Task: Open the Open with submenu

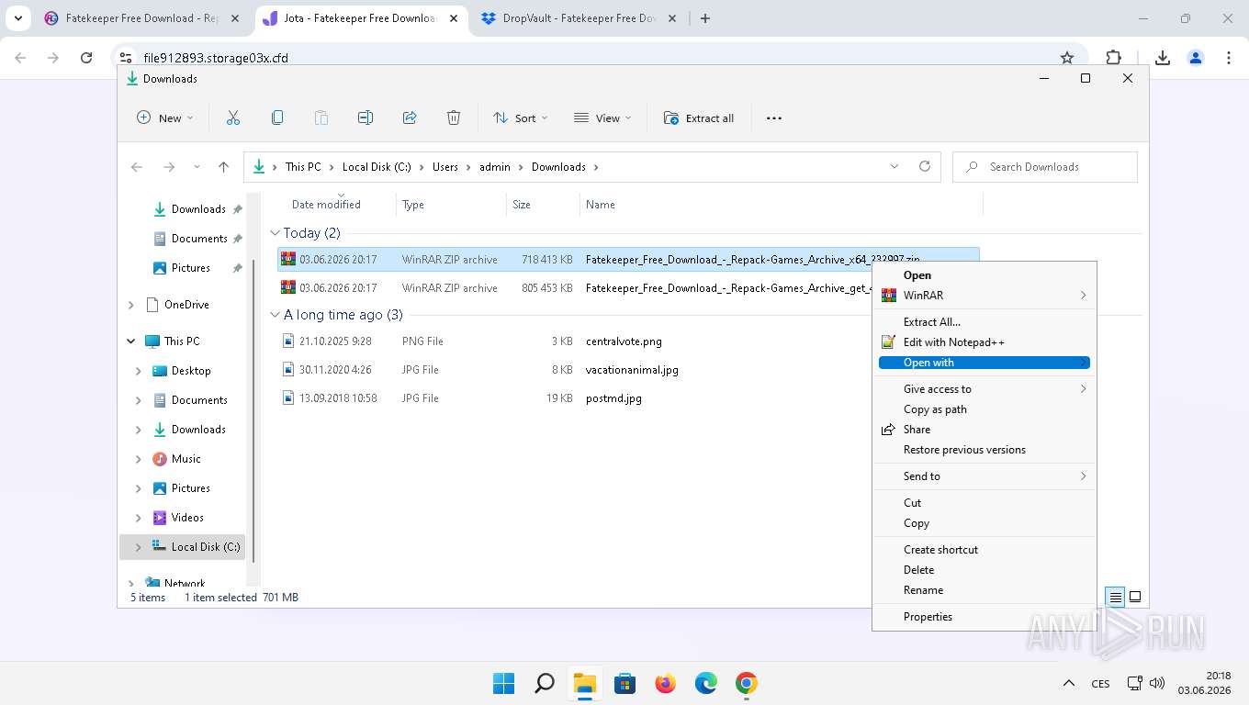Action: point(984,363)
